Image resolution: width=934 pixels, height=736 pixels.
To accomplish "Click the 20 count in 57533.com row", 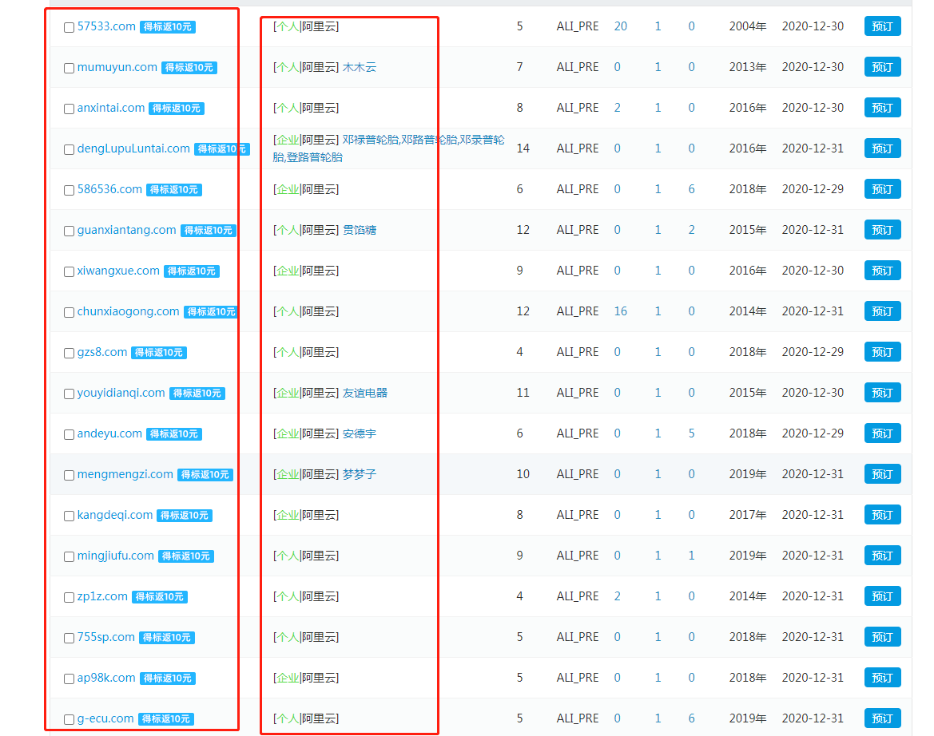I will [620, 26].
